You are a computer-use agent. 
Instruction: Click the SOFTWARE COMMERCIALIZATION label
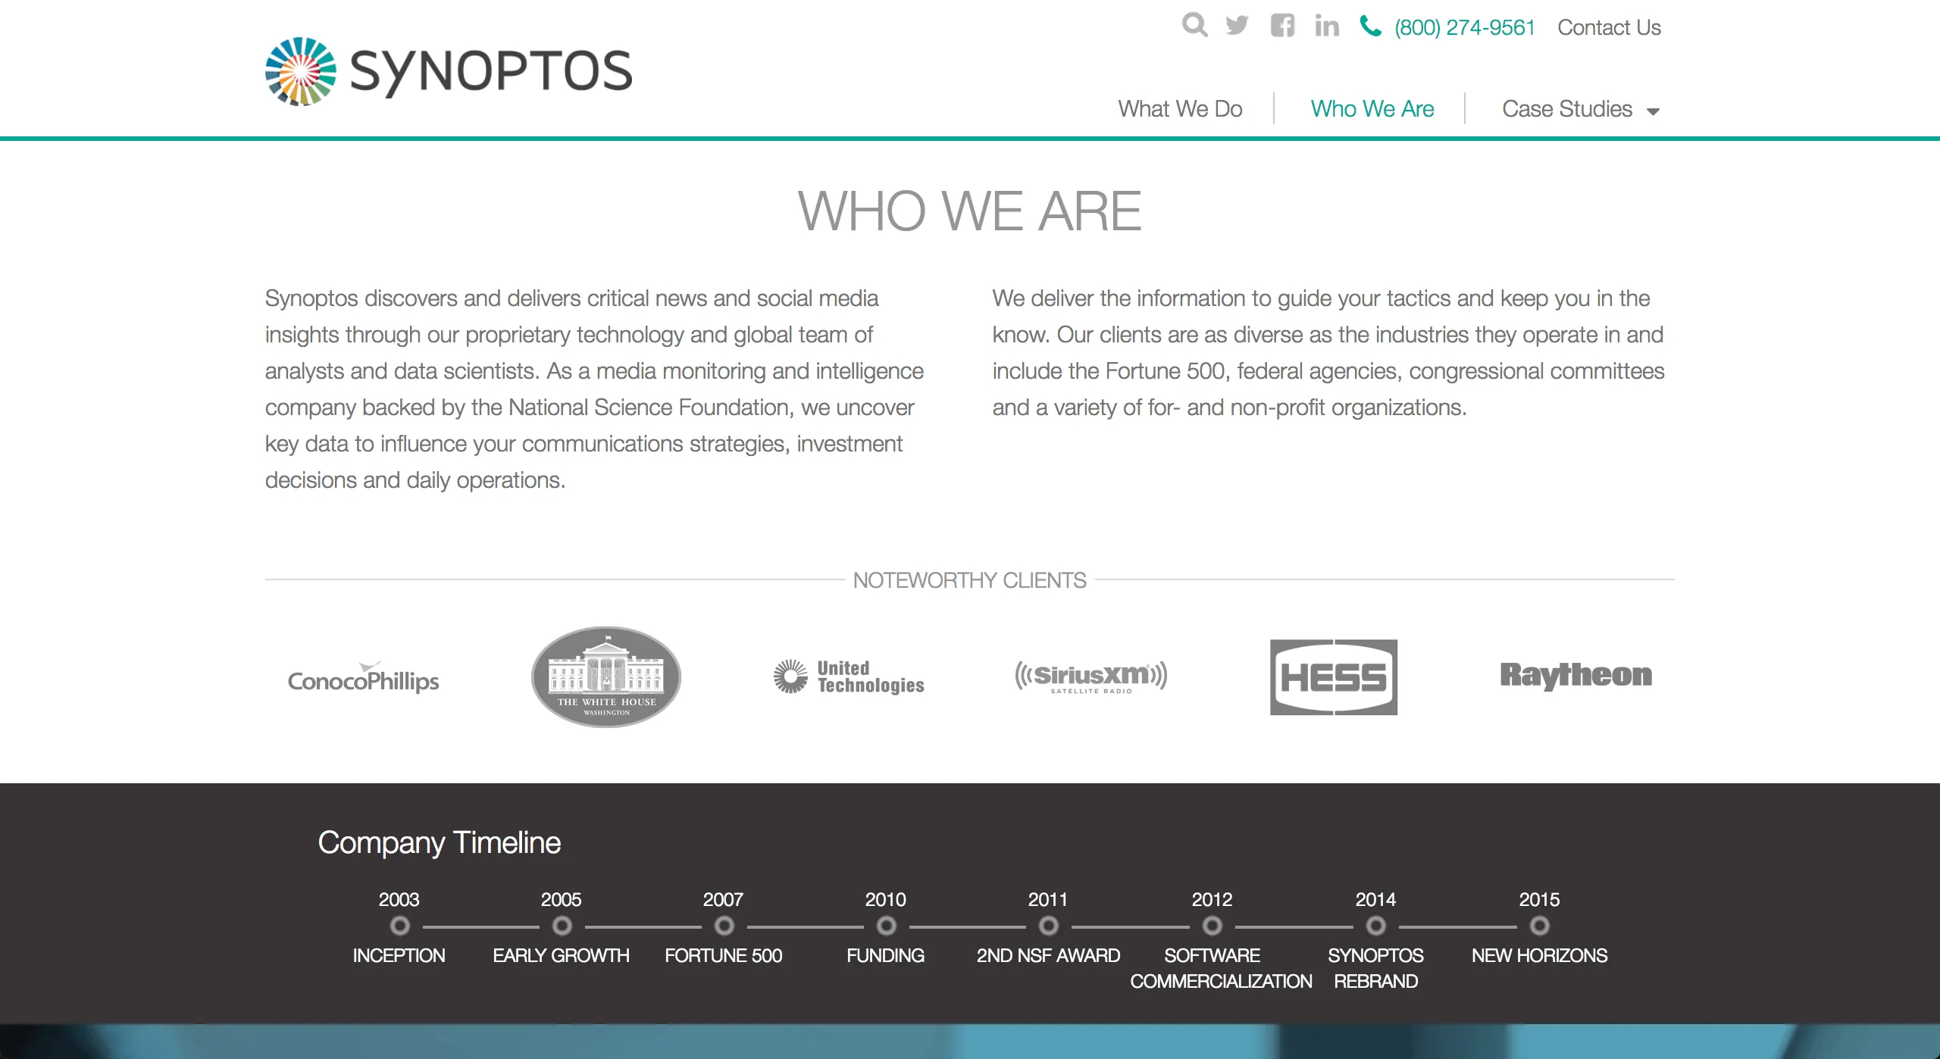pyautogui.click(x=1221, y=969)
